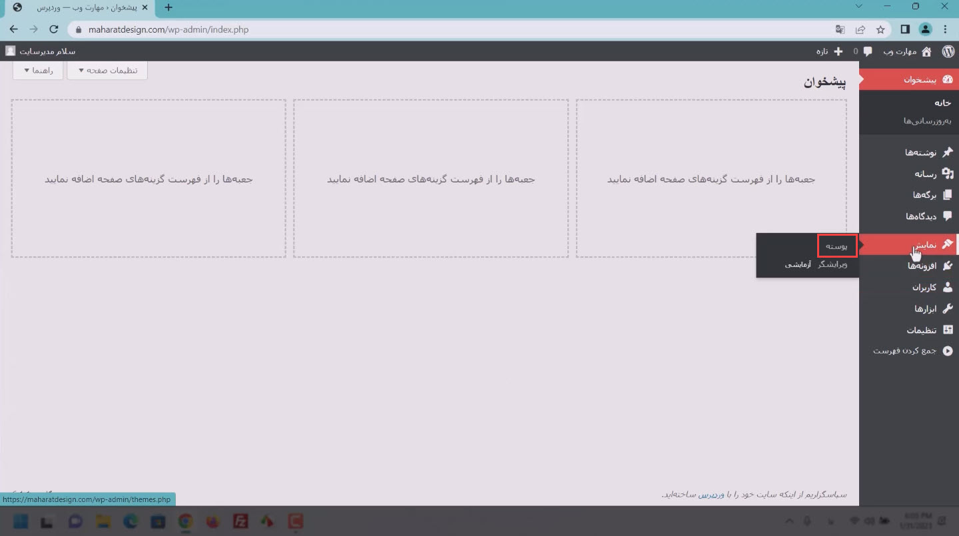This screenshot has width=959, height=536.
Task: Click the translate page icon
Action: [840, 29]
